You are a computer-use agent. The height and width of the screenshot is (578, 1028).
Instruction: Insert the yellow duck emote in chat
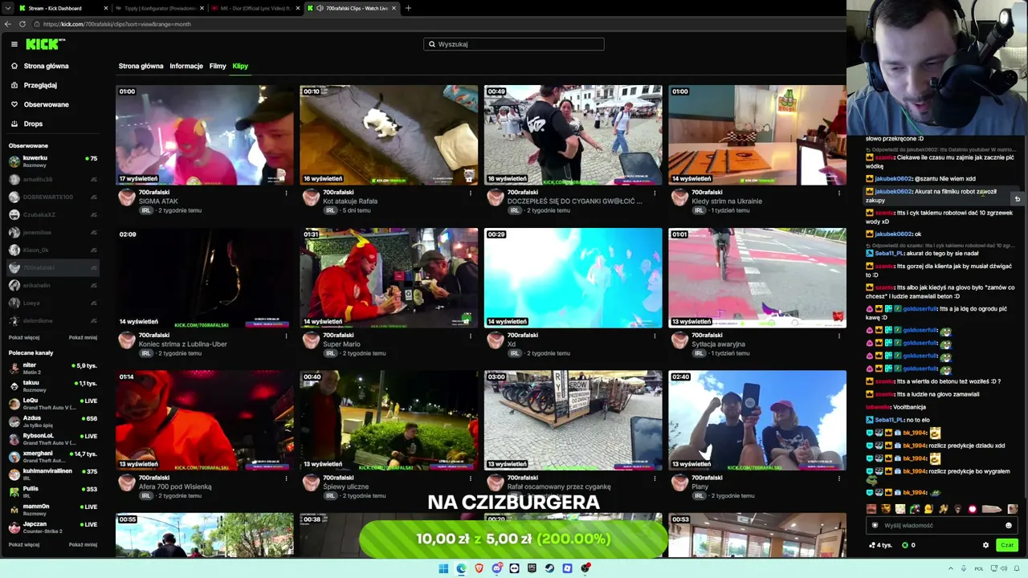pos(928,509)
